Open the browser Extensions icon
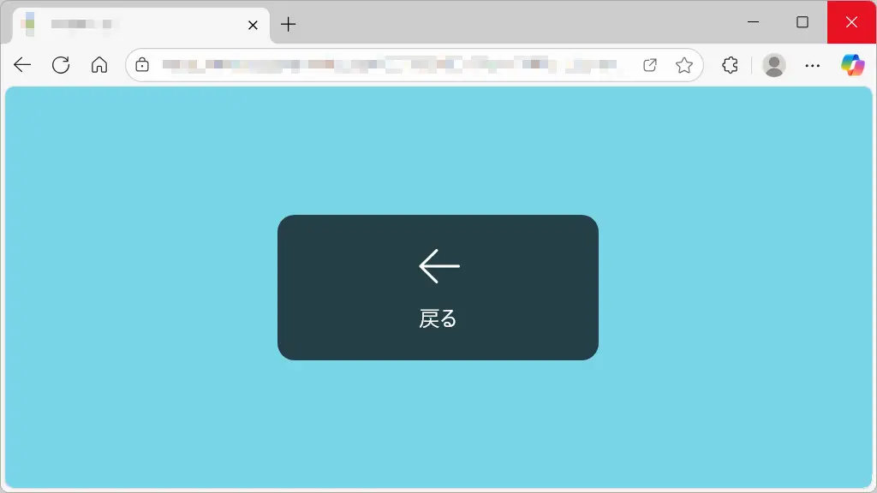The height and width of the screenshot is (493, 877). click(x=729, y=64)
